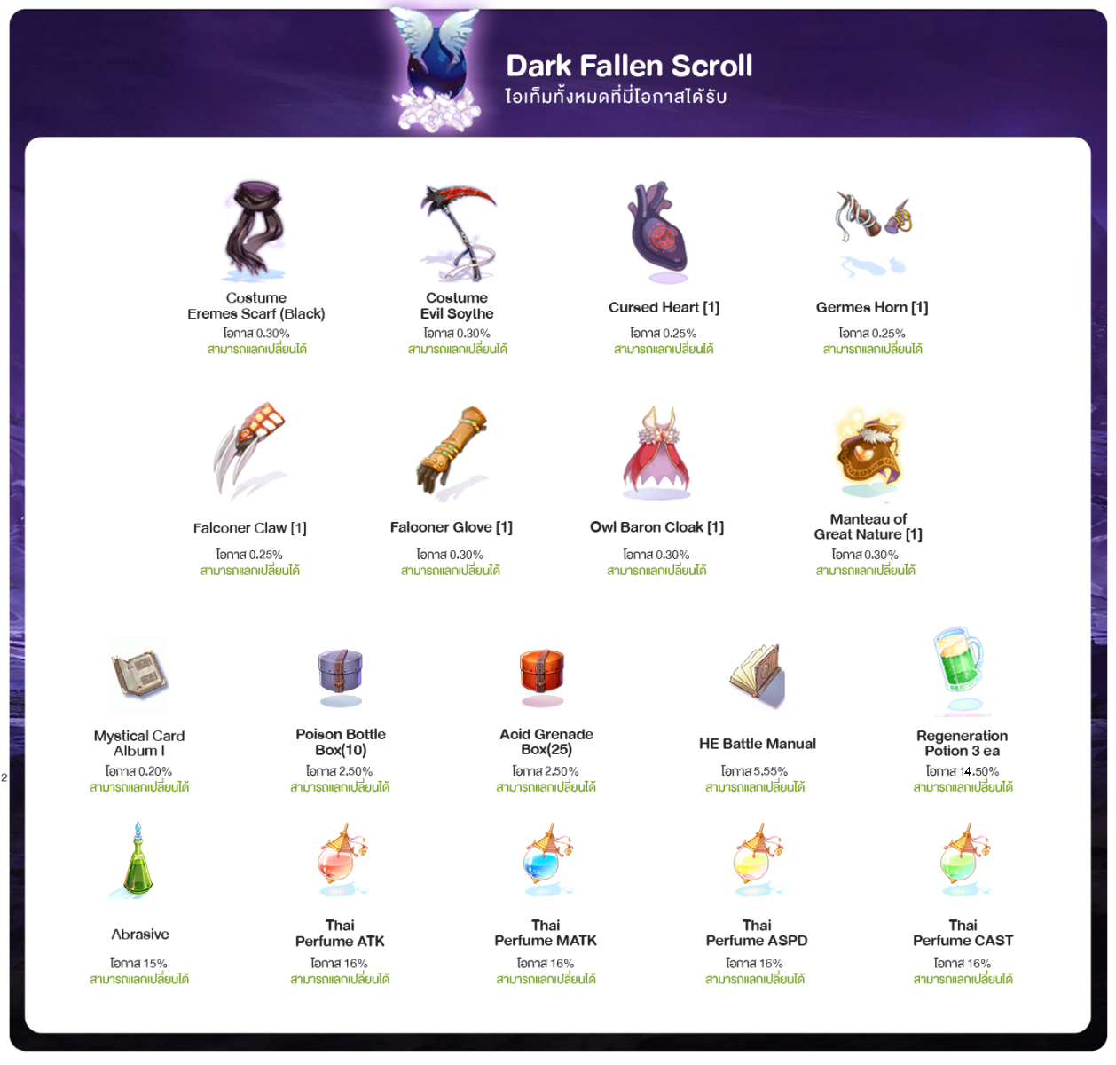Image resolution: width=1116 pixels, height=1065 pixels.
Task: Click the red Thai Perfume ATK bottle
Action: (342, 859)
